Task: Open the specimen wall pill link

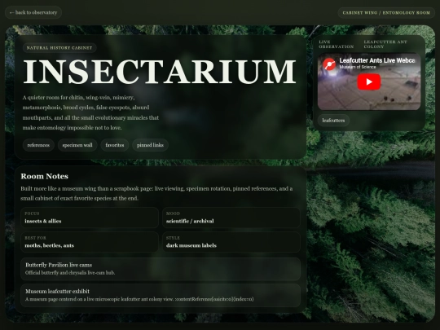Action: [77, 145]
